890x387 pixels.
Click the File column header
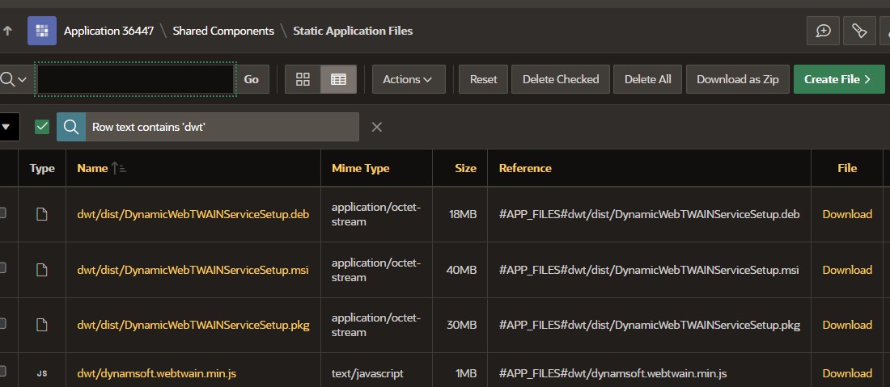pyautogui.click(x=847, y=168)
